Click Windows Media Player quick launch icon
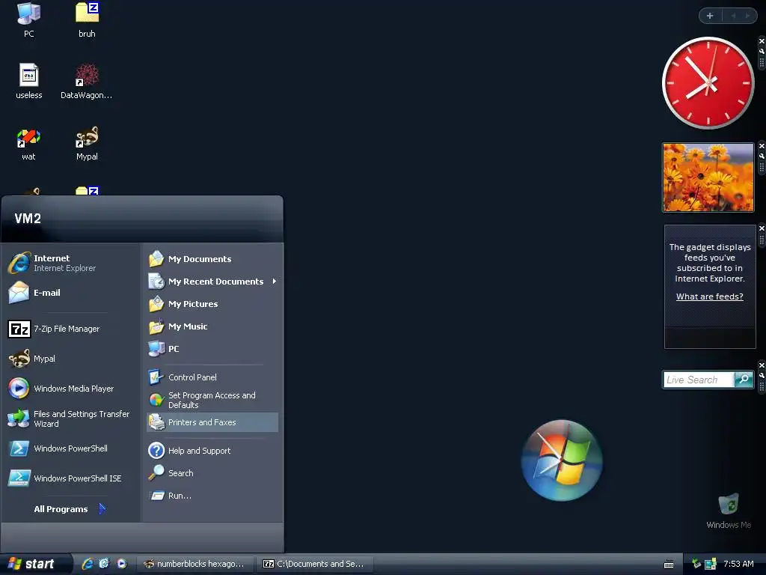The height and width of the screenshot is (575, 766). pyautogui.click(x=122, y=564)
